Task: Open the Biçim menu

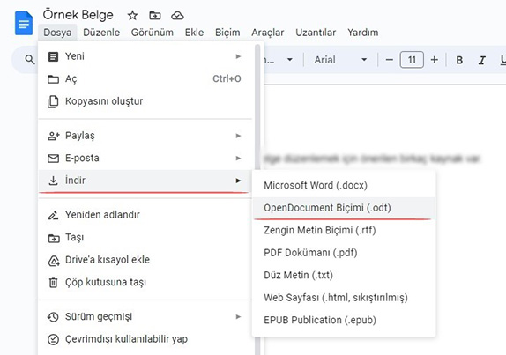Action: 227,33
